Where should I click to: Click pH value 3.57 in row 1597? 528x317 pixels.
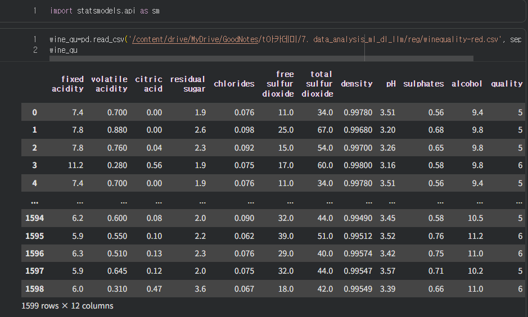point(387,271)
